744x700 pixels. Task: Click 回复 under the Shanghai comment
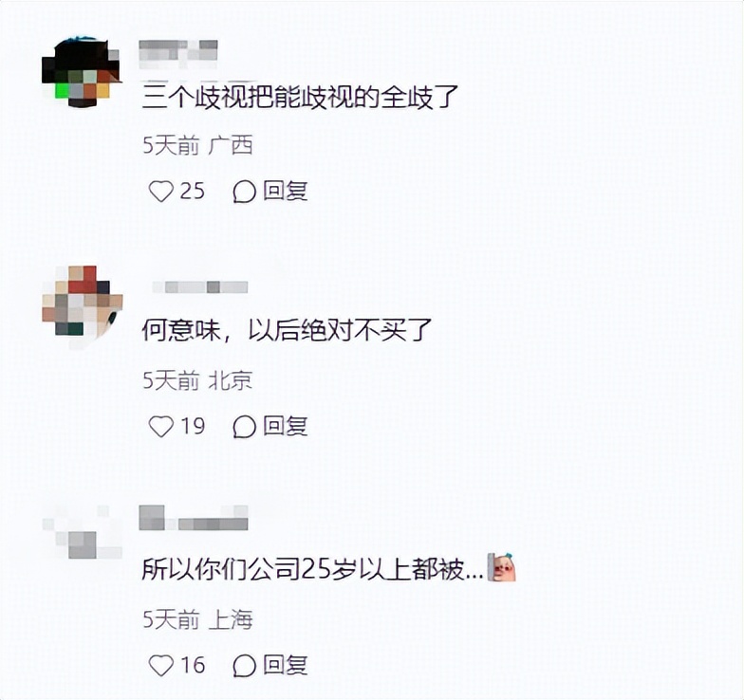click(x=285, y=664)
